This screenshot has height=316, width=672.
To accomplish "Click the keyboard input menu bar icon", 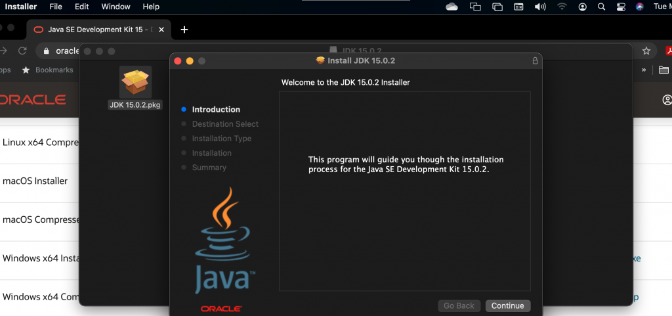I will pos(518,7).
